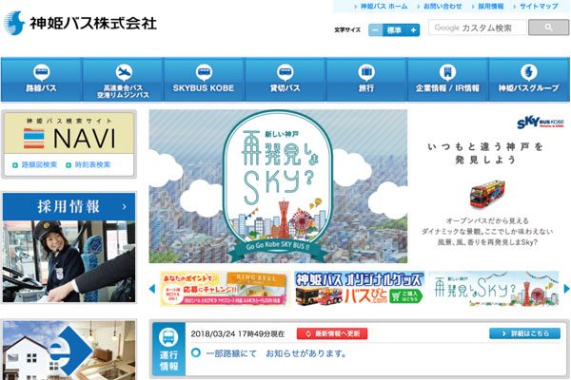Viewport: 571px width, 380px height.
Task: Click the いつもと違う神戸を発見しよう heading
Action: tap(485, 153)
